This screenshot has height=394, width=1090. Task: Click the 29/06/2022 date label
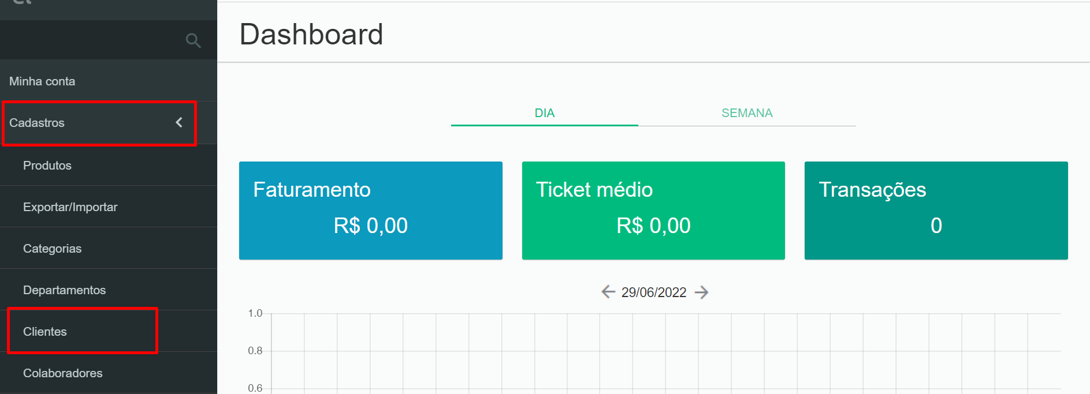[x=654, y=292]
